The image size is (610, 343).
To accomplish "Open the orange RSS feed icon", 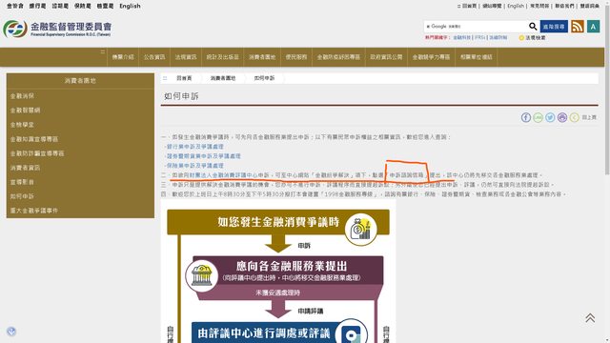I will point(578,27).
